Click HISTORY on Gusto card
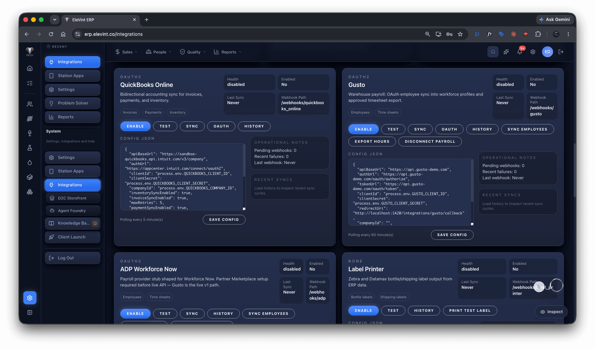The width and height of the screenshot is (595, 349). (482, 129)
